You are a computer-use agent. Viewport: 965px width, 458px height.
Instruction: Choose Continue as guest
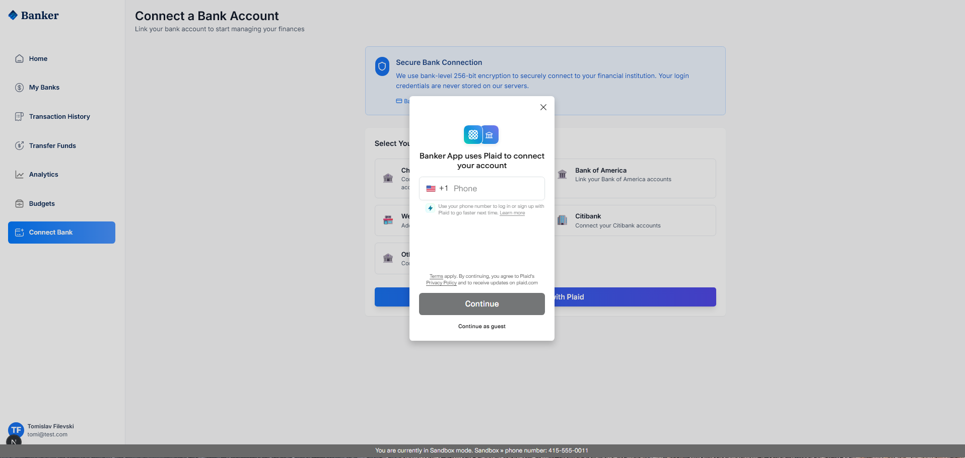481,327
